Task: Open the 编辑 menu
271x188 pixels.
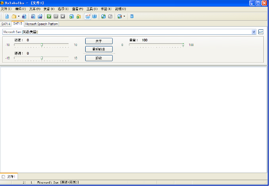Action: [x=20, y=9]
